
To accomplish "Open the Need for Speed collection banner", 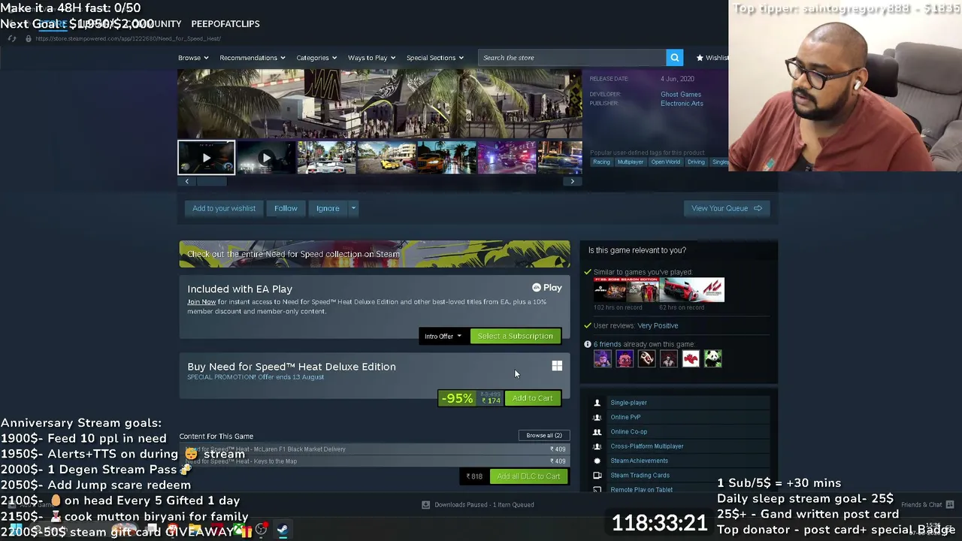I will pos(374,254).
